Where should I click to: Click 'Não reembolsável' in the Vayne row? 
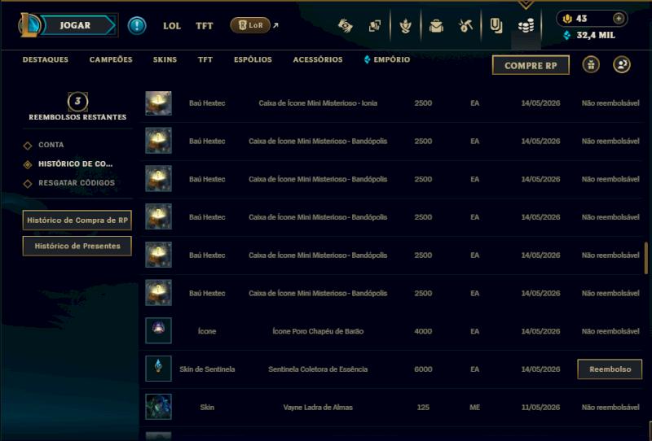point(610,408)
